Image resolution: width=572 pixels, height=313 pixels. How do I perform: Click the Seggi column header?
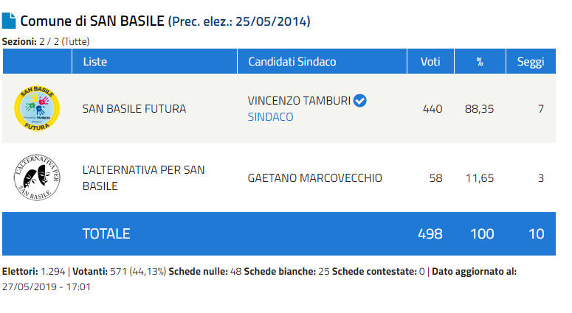pos(531,62)
